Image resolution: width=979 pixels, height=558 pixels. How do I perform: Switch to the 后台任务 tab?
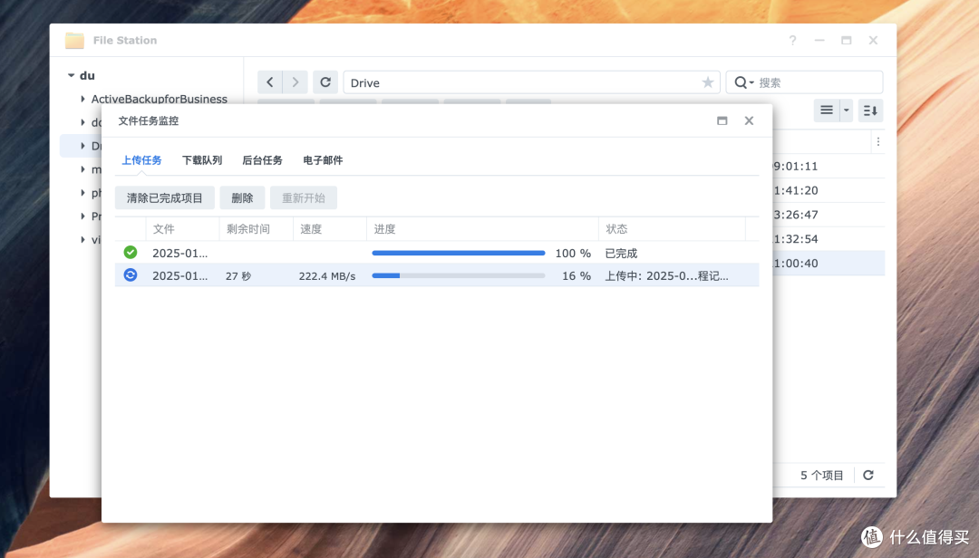262,160
